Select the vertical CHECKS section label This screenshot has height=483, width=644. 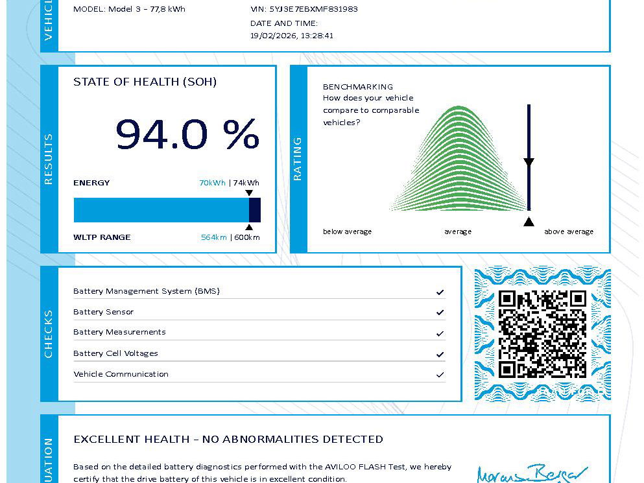coord(49,334)
